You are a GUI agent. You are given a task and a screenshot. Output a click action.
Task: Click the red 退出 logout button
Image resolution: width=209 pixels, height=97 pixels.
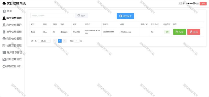(203, 4)
